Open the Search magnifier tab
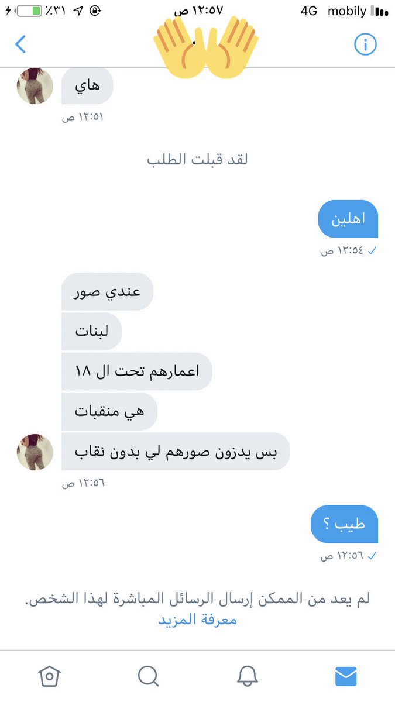Image resolution: width=395 pixels, height=702 pixels. click(148, 676)
